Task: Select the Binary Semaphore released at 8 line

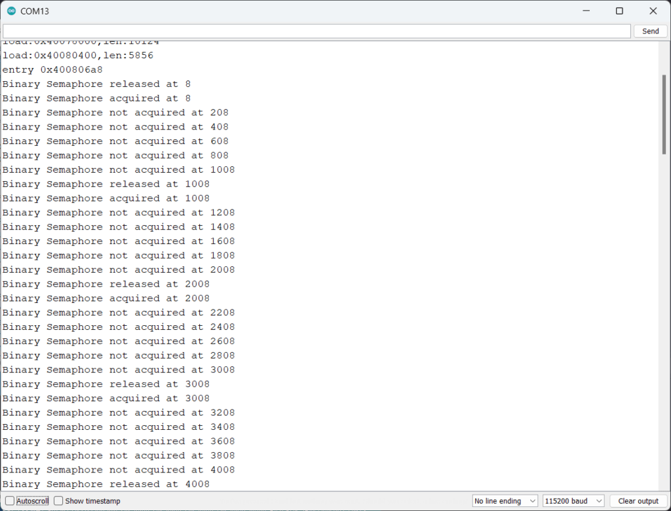Action: 96,84
